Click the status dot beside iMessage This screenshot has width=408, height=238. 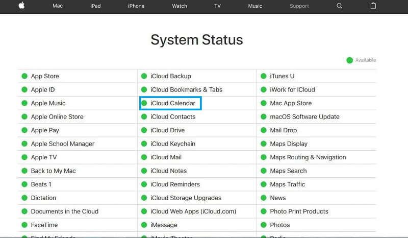144,225
